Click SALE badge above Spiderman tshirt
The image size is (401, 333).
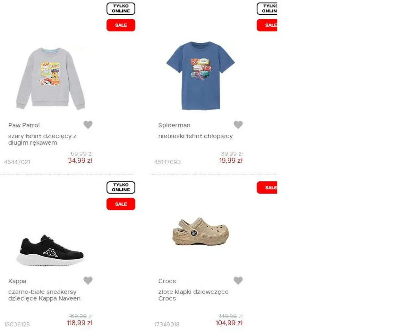coord(267,25)
